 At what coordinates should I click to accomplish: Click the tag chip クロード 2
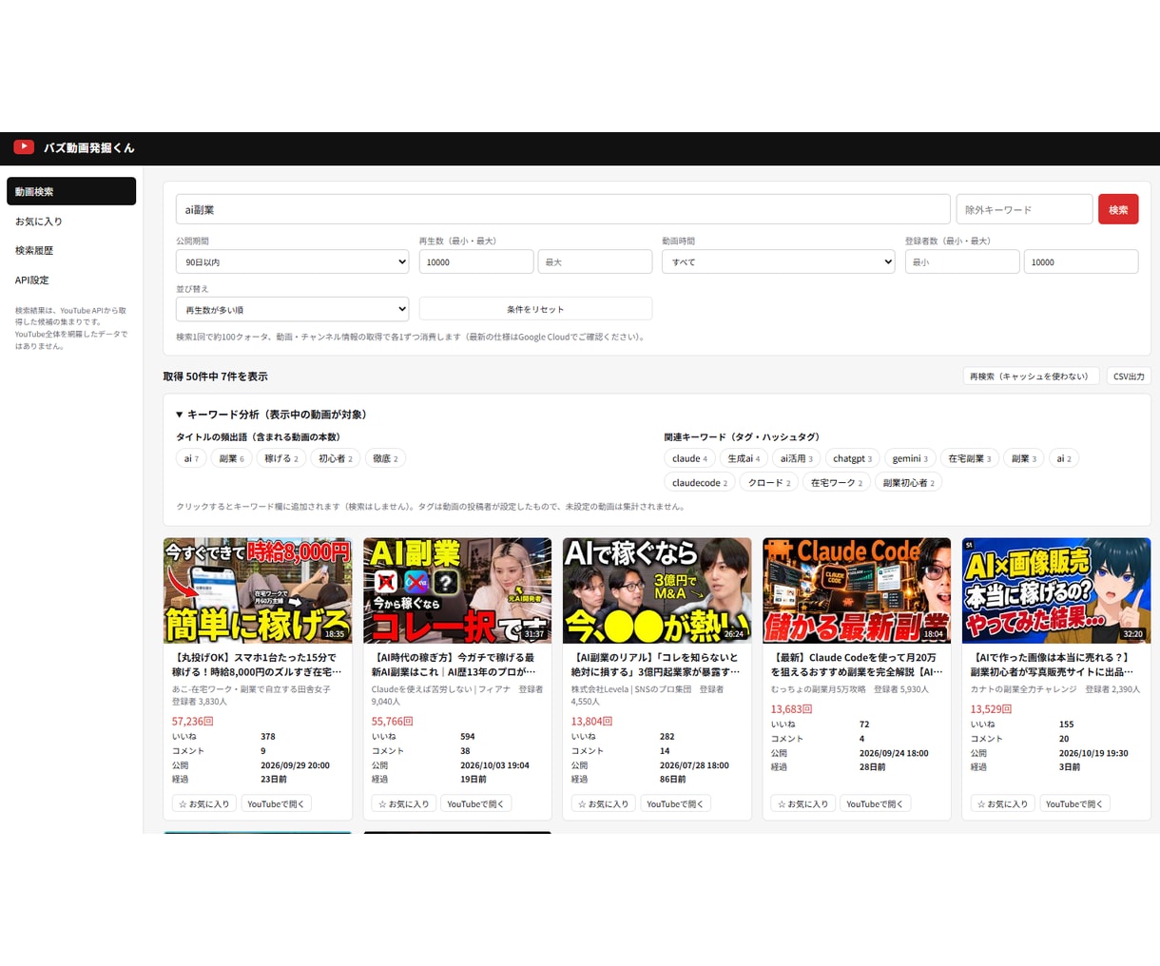click(768, 483)
